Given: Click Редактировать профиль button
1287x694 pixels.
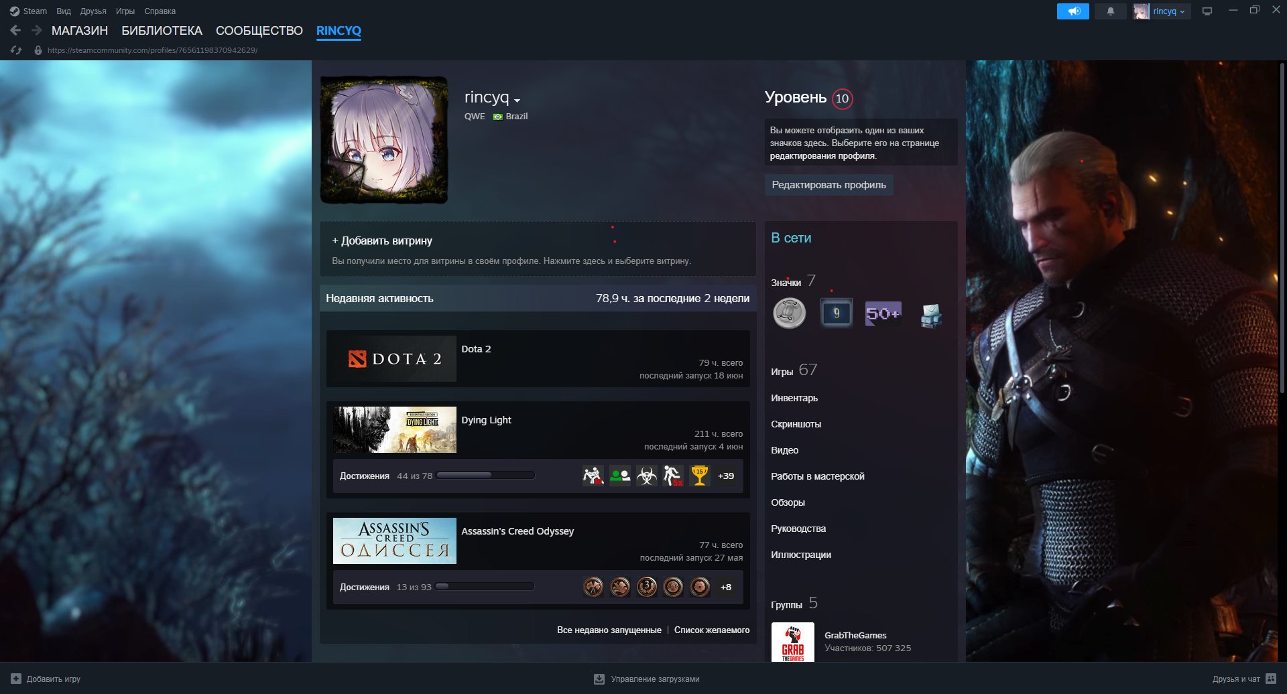Looking at the screenshot, I should [829, 185].
